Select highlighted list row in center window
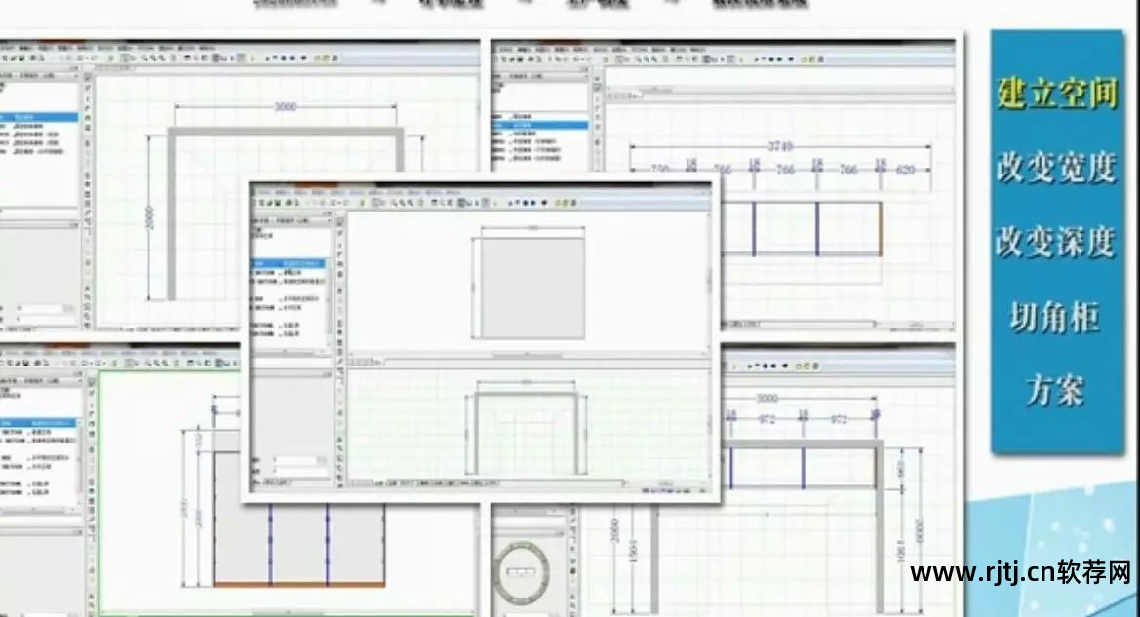1140x617 pixels. [289, 263]
